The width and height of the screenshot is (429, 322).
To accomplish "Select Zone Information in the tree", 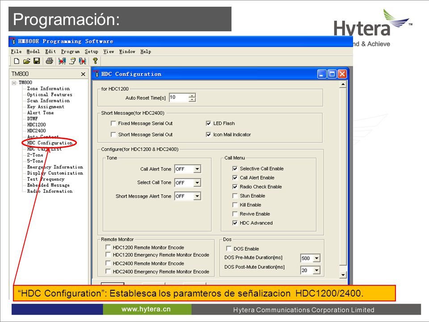I will click(x=48, y=89).
